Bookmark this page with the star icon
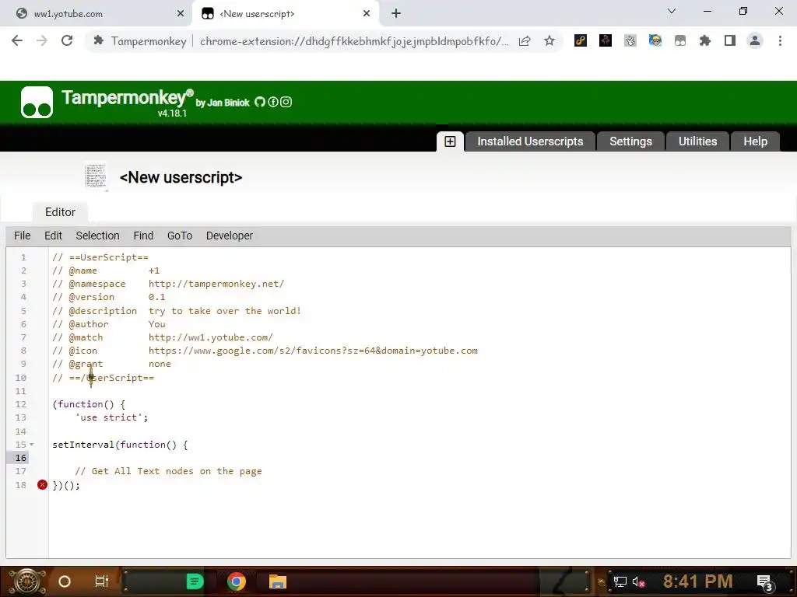The image size is (797, 597). pos(549,40)
